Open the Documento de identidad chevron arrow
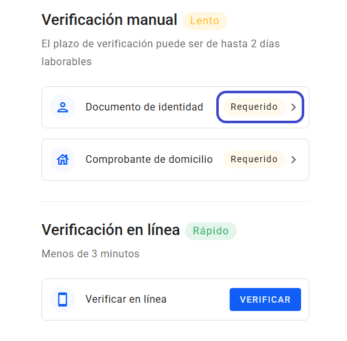347x341 pixels. (x=293, y=107)
